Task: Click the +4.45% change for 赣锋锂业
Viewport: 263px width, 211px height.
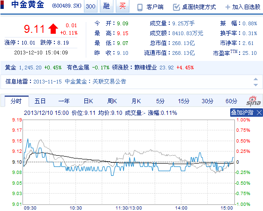Action: pos(185,68)
